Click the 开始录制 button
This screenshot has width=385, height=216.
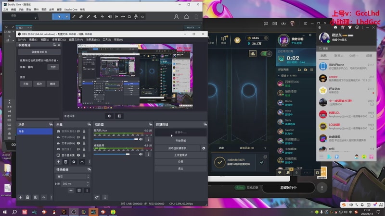pos(180,141)
